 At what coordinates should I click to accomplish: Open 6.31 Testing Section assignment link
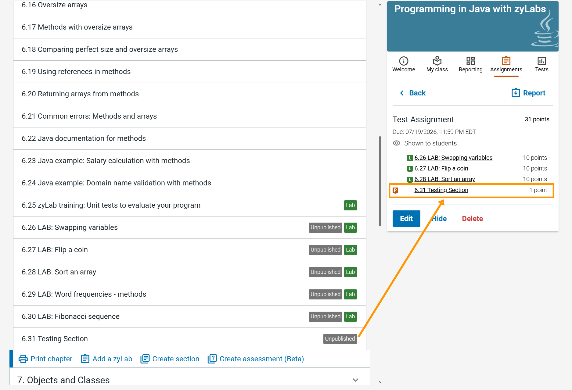click(x=441, y=190)
